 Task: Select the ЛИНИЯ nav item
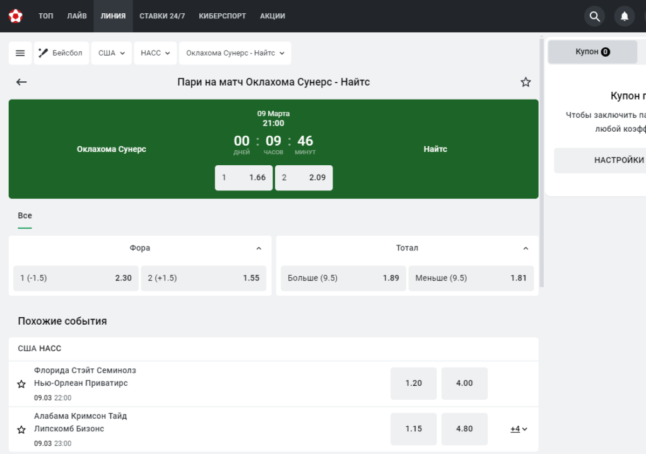point(114,16)
